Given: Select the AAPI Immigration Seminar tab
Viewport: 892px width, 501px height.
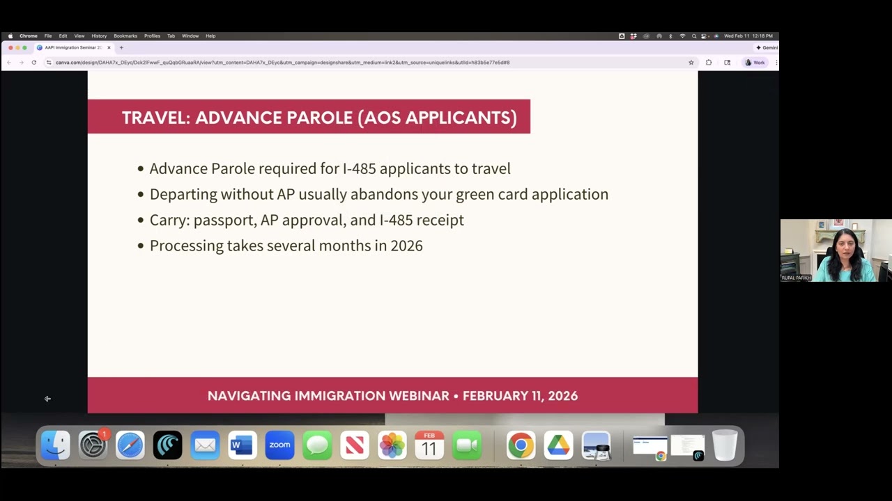Looking at the screenshot, I should [x=73, y=48].
